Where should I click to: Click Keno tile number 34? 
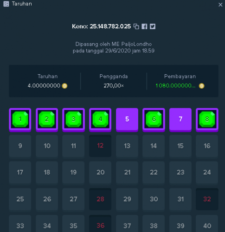(47, 224)
